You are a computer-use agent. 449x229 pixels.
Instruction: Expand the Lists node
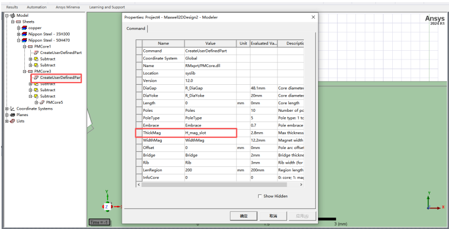point(7,121)
